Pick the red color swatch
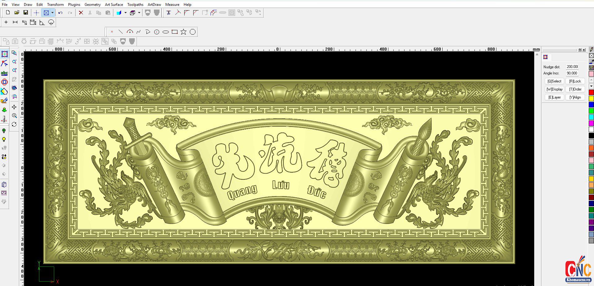Screen dimensions: 594x286 [591, 92]
